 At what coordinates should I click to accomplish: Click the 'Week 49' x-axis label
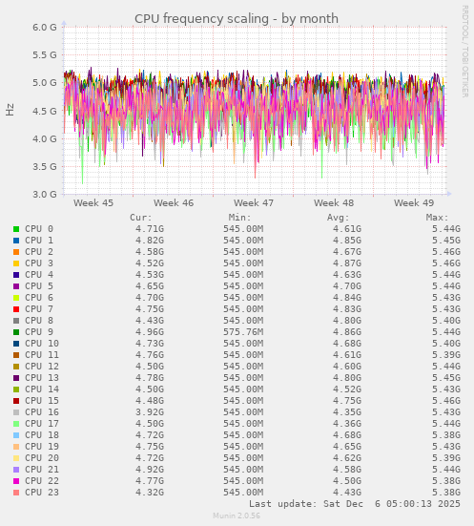[x=414, y=203]
